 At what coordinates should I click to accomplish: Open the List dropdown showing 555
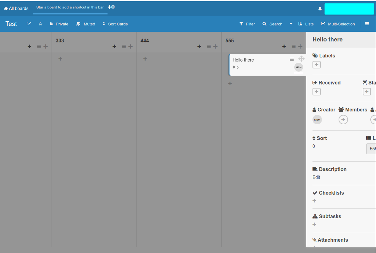371,149
